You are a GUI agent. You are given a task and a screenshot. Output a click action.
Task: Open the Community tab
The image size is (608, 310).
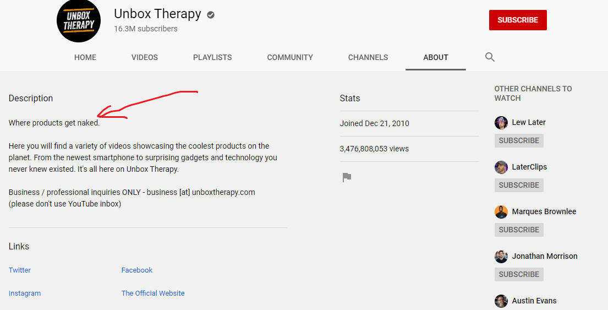[x=290, y=57]
